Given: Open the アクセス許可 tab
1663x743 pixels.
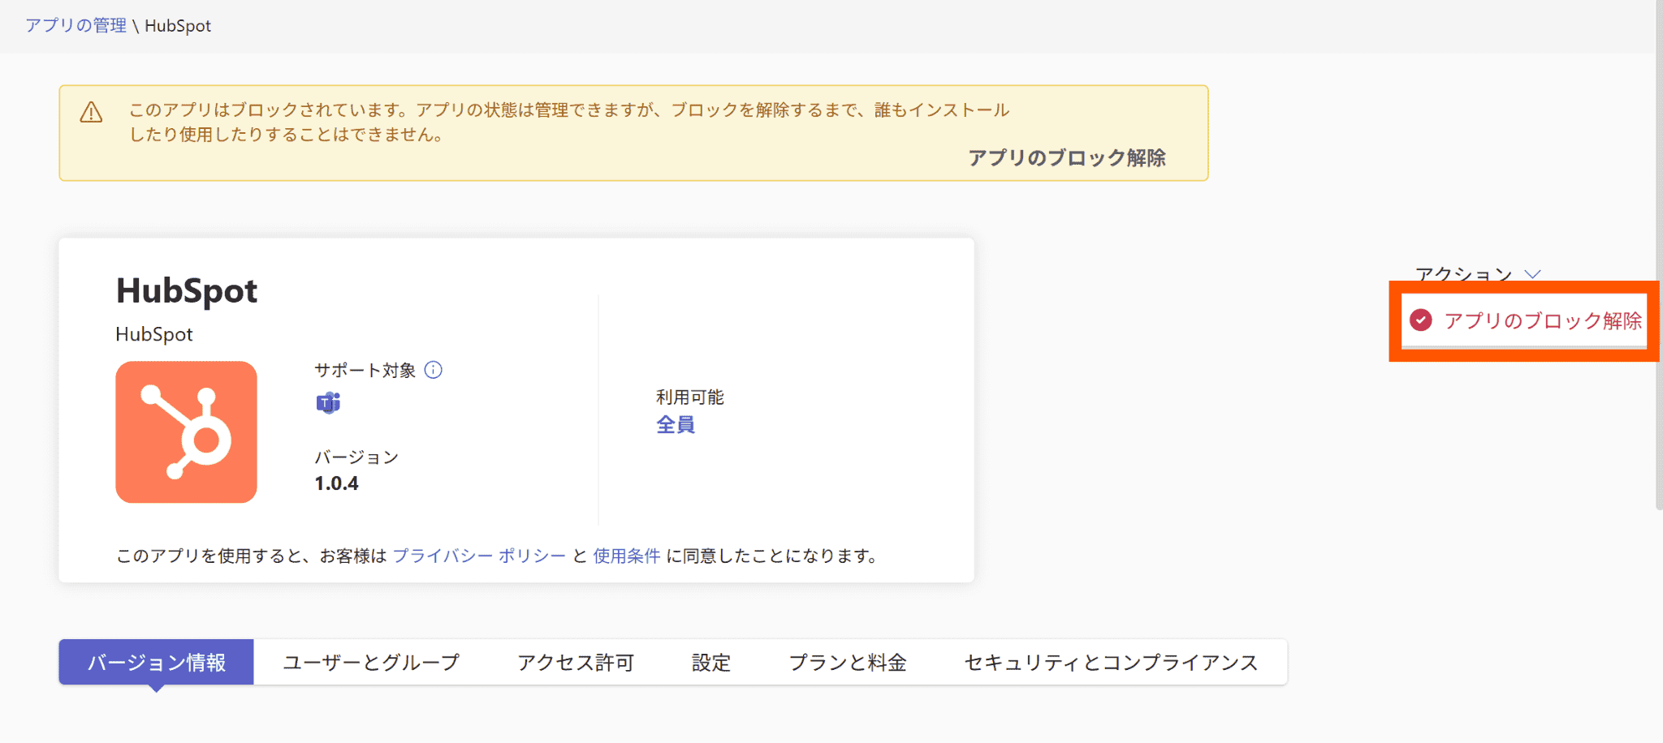Looking at the screenshot, I should 575,663.
